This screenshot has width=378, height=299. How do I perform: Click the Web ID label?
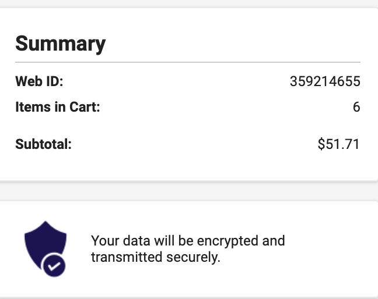pyautogui.click(x=39, y=82)
